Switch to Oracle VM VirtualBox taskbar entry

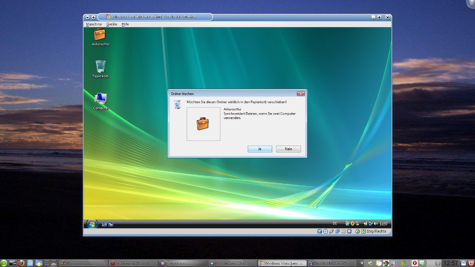[x=332, y=263]
